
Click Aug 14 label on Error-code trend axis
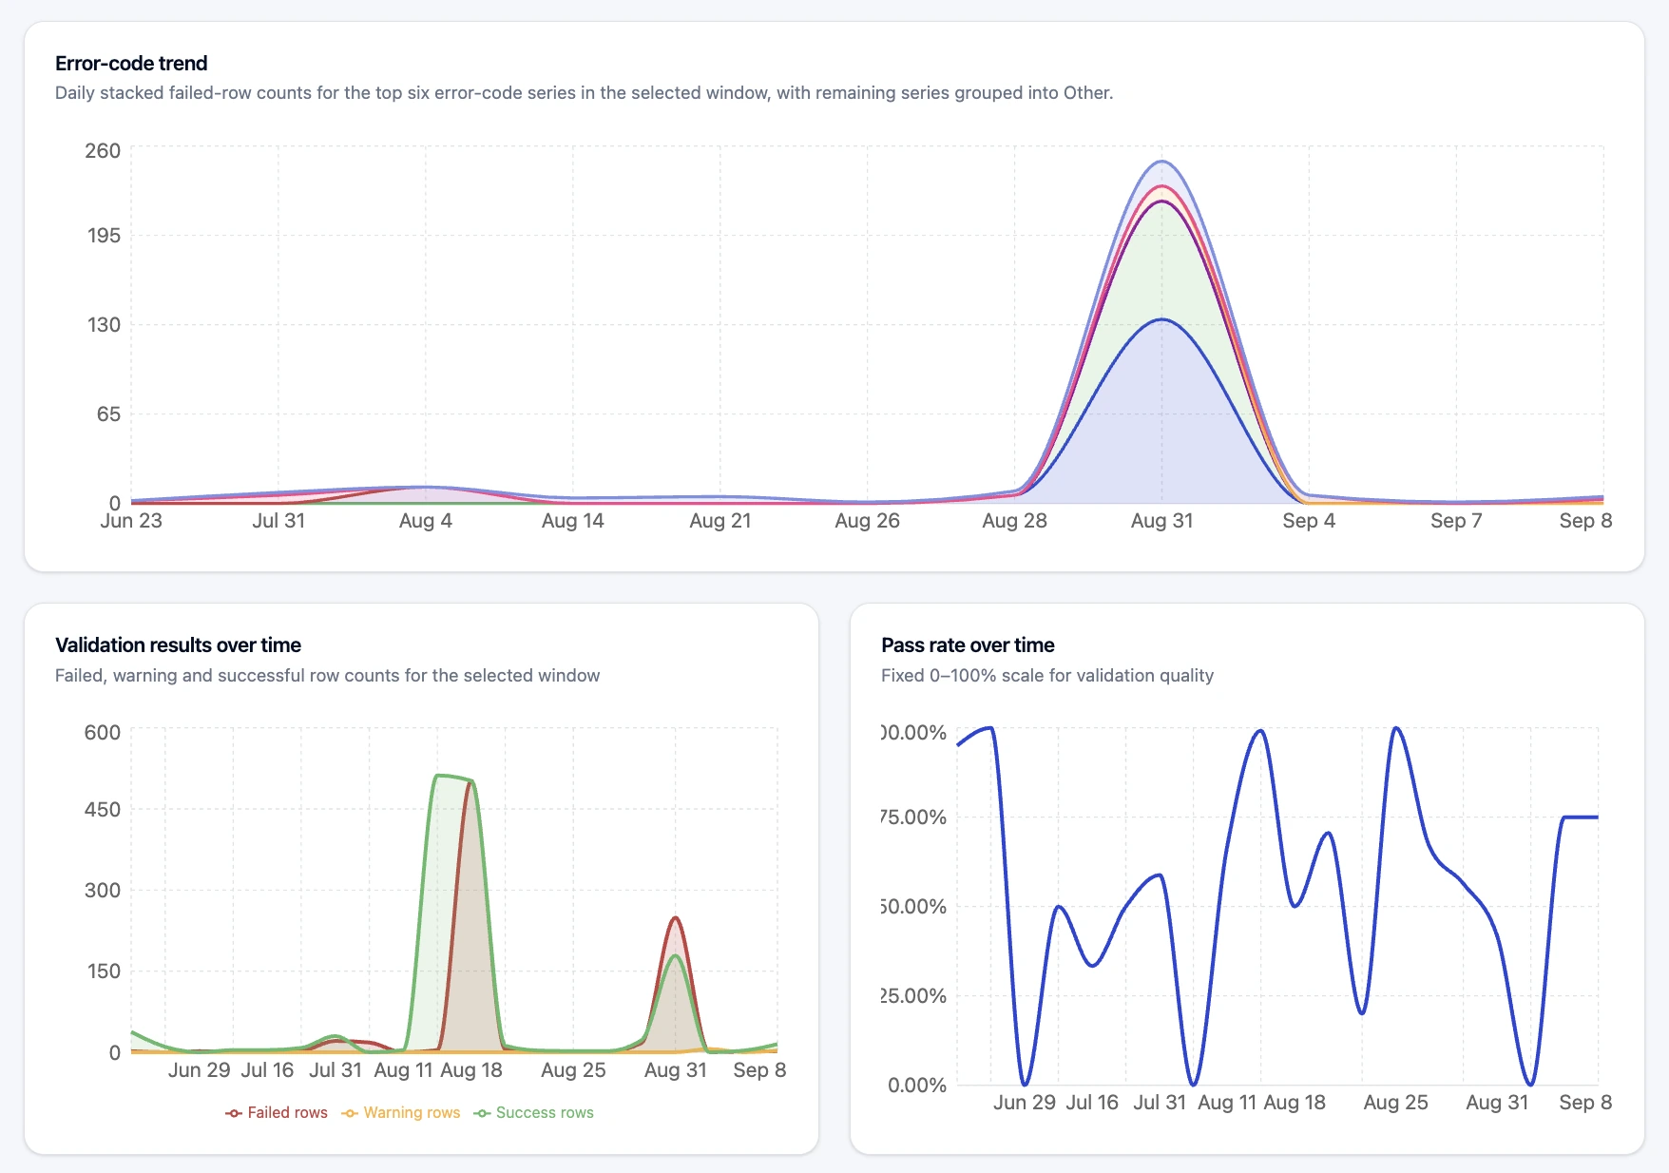pos(572,520)
